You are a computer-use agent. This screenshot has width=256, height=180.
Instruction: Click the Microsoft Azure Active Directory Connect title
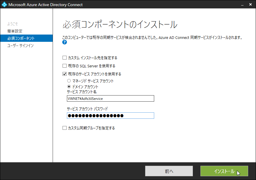pyautogui.click(x=46, y=5)
